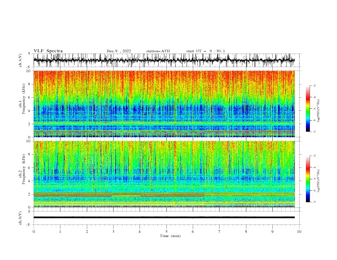Click the "-5" tick on ch.1(V) axis

(29, 67)
